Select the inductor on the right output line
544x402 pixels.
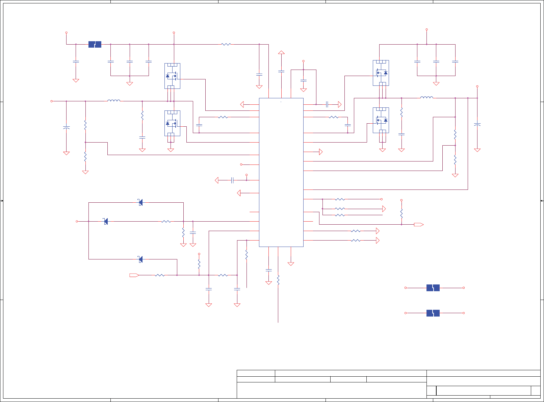(x=426, y=97)
